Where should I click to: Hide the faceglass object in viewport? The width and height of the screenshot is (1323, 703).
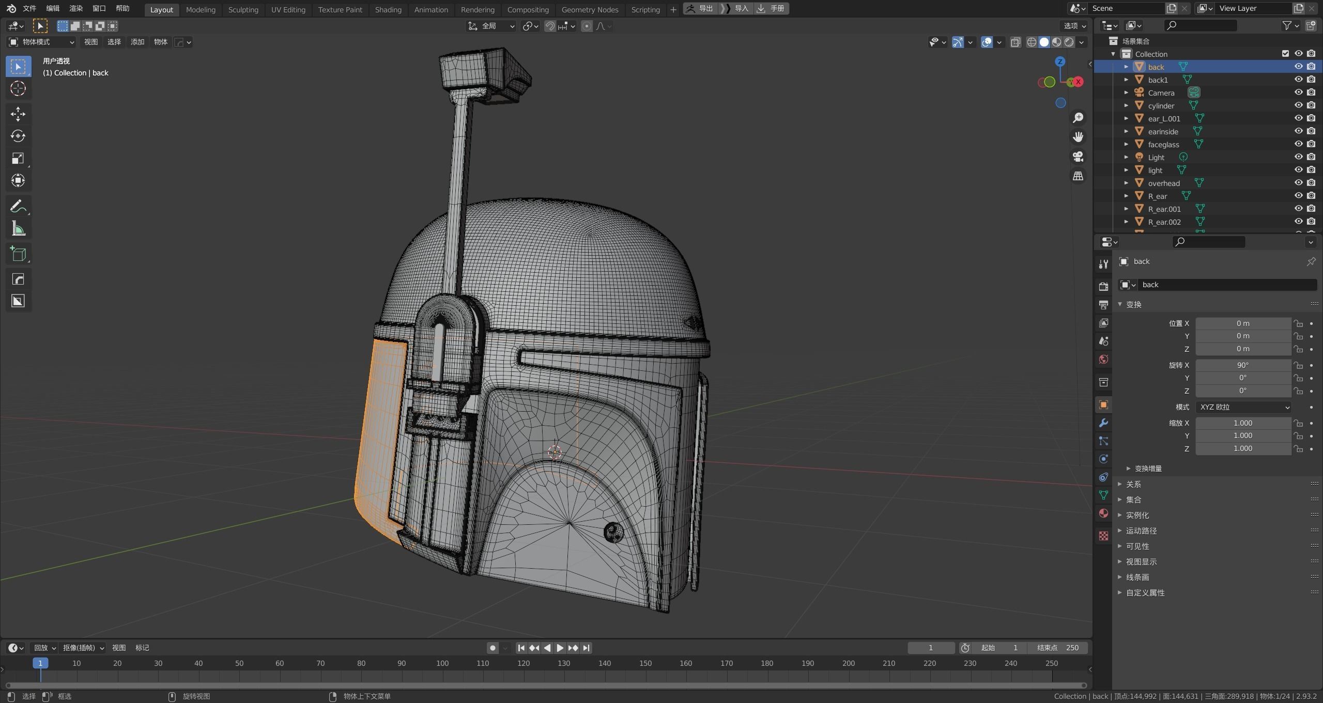pos(1298,144)
